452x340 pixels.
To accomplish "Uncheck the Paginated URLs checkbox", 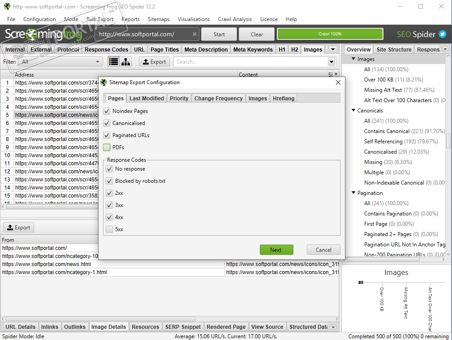I will click(x=107, y=135).
